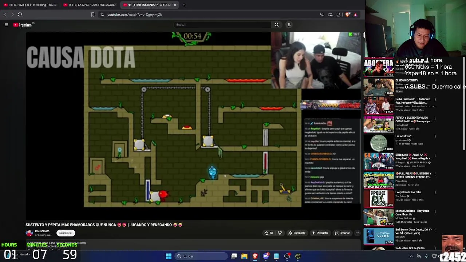Image resolution: width=466 pixels, height=262 pixels.
Task: Switch to the Vivo por el Streaming tab
Action: (x=30, y=5)
